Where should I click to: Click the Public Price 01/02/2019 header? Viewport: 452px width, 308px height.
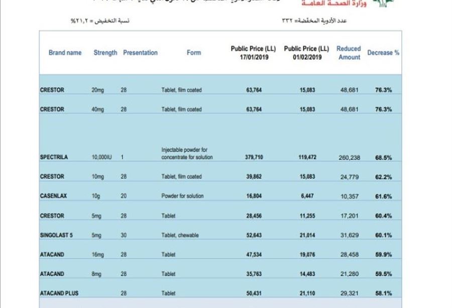[x=306, y=53]
